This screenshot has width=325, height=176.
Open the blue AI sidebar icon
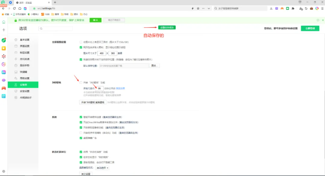[x=4, y=72]
